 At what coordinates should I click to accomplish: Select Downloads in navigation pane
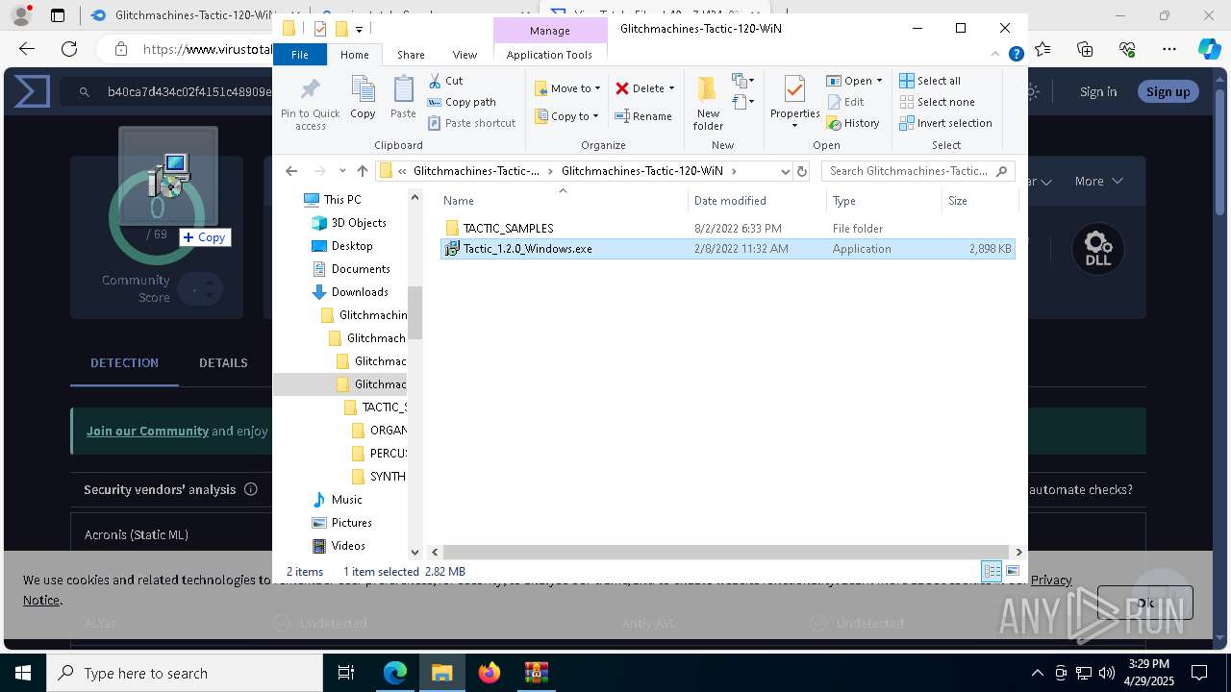tap(360, 292)
